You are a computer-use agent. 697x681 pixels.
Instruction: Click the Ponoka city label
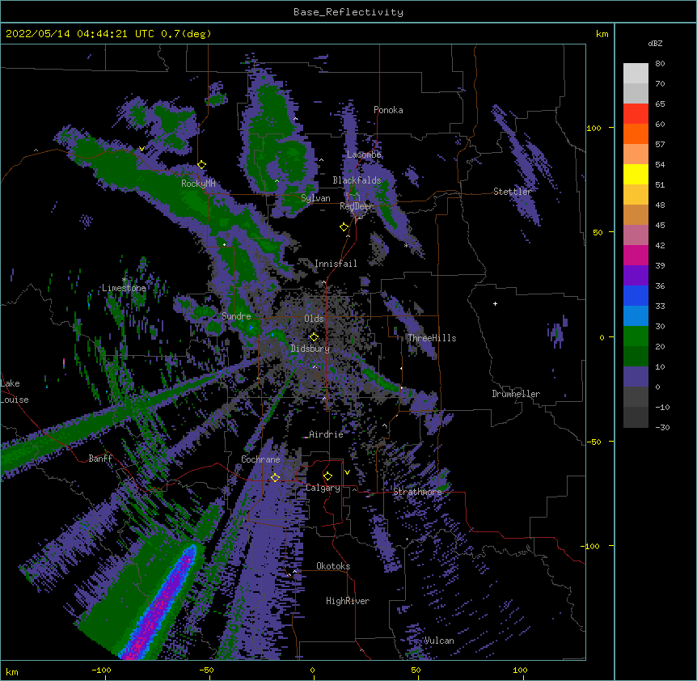pos(388,110)
